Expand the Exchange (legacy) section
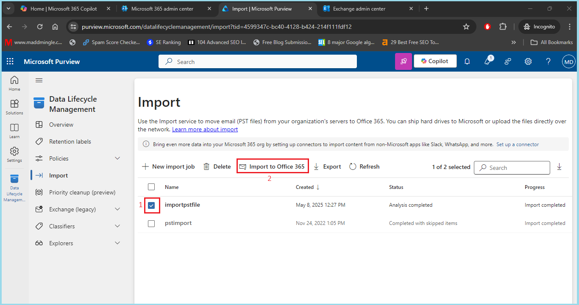The height and width of the screenshot is (305, 579). [x=117, y=209]
